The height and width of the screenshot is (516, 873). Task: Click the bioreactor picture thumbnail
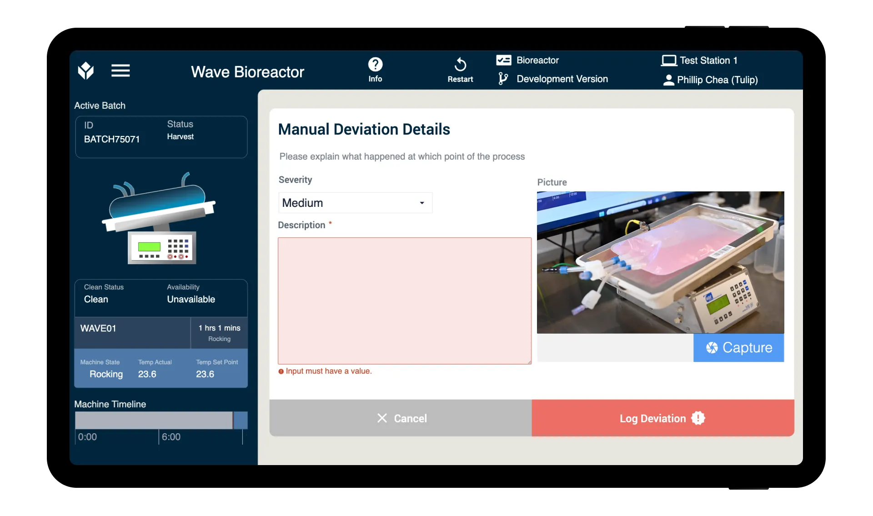tap(660, 262)
